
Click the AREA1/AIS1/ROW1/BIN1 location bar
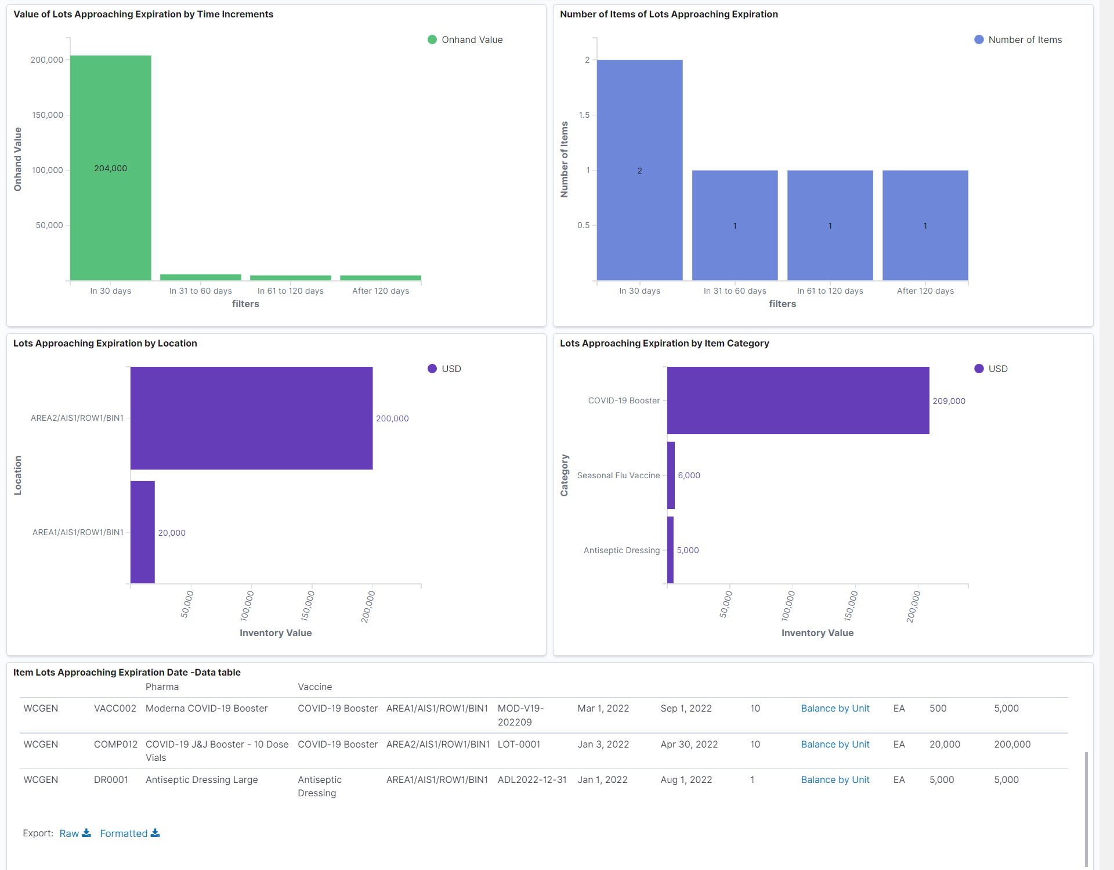point(142,532)
